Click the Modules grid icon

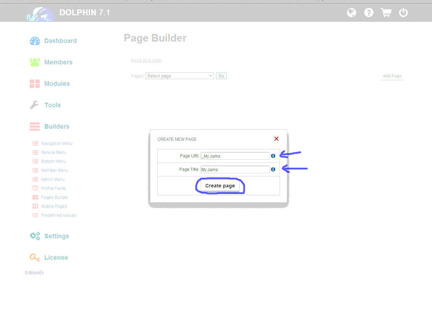click(x=35, y=84)
